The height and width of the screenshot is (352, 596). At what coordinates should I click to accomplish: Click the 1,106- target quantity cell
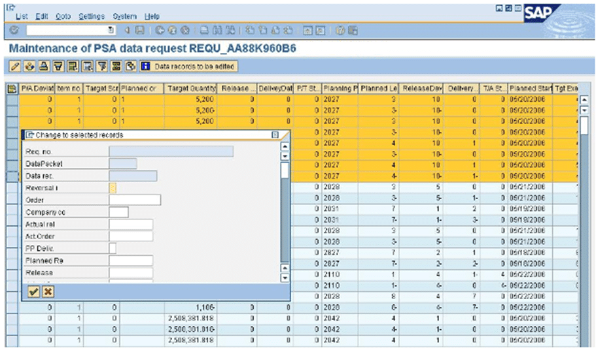click(190, 308)
